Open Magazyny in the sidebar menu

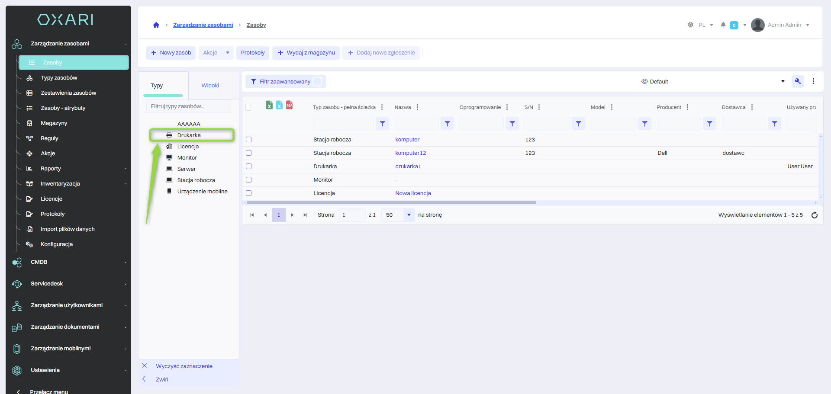click(54, 123)
